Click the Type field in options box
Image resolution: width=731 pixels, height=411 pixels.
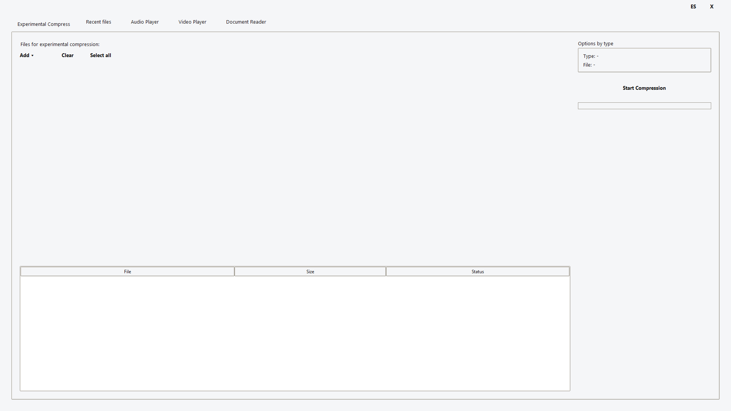tap(591, 56)
